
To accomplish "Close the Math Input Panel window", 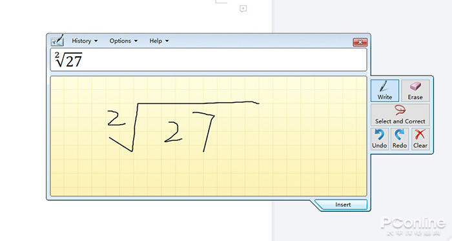I will click(360, 42).
